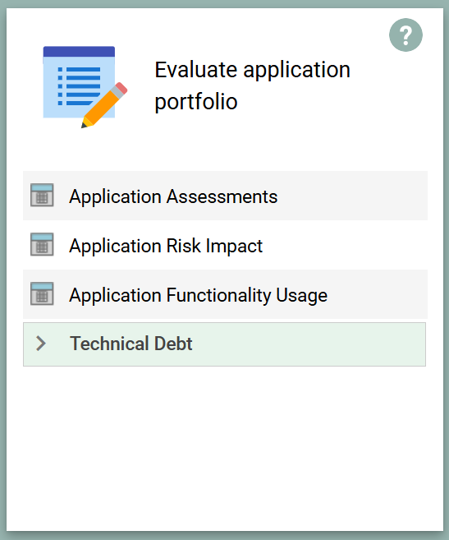Viewport: 449px width, 540px height.
Task: Open the Application Risk Impact view
Action: [x=166, y=246]
